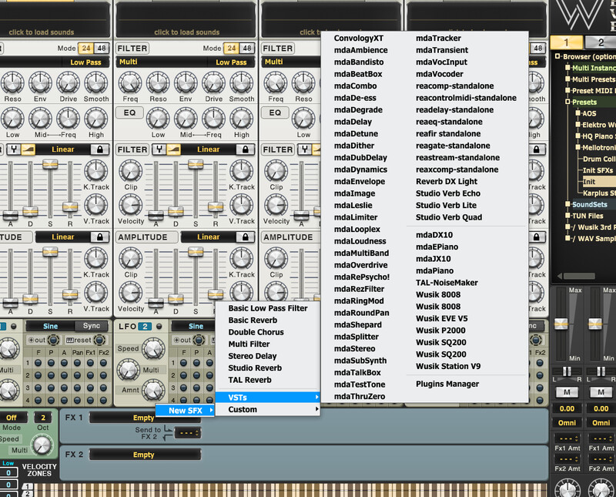616x497 pixels.
Task: Select Wusik EVE V5 plugin
Action: pyautogui.click(x=441, y=318)
